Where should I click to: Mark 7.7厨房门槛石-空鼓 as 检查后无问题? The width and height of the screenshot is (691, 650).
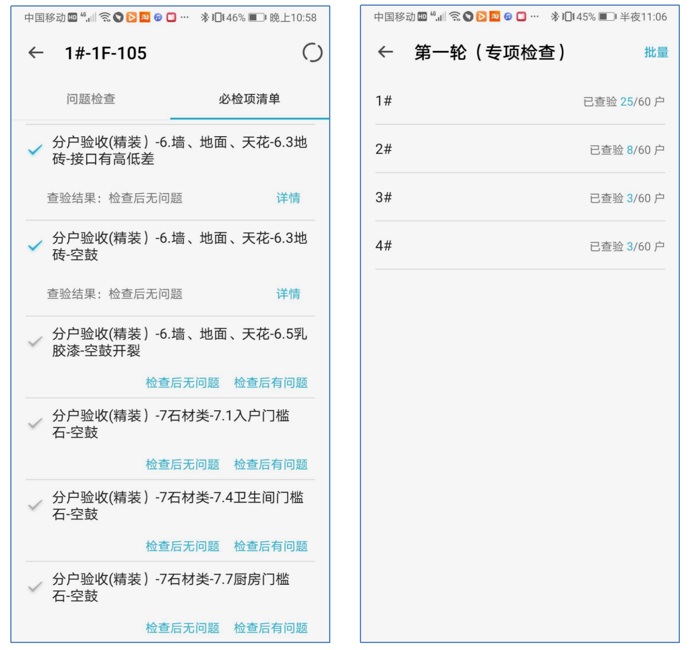[183, 628]
